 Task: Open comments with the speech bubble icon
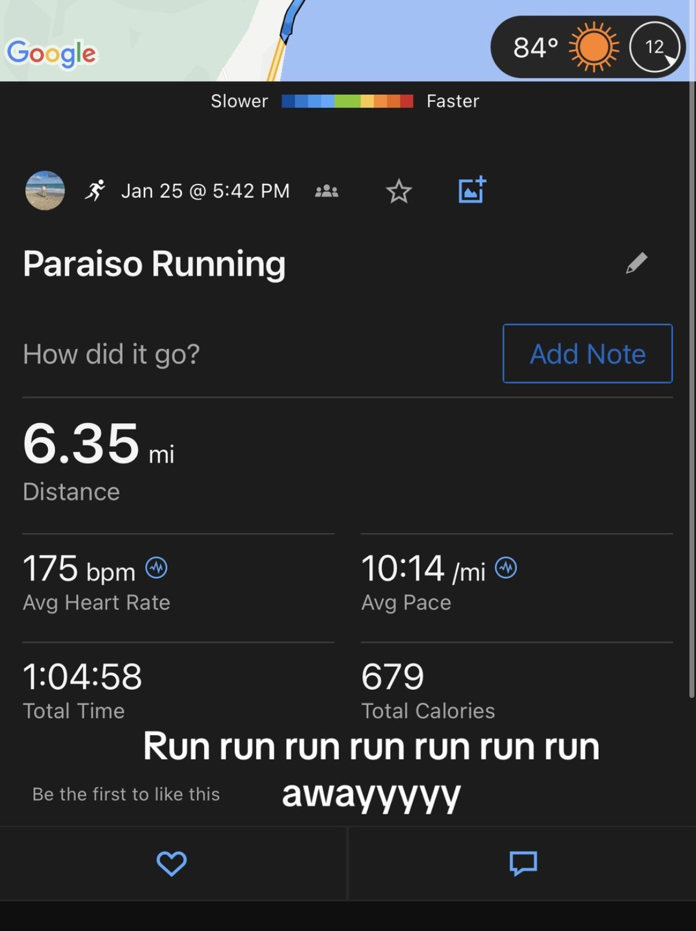coord(523,863)
